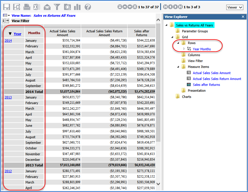248x192 pixels.
Task: Click the email envelope icon
Action: [x=47, y=7]
